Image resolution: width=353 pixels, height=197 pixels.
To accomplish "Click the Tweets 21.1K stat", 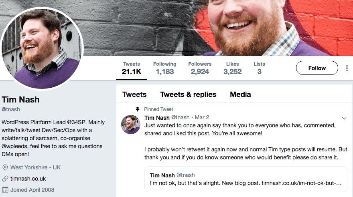I will (x=132, y=68).
